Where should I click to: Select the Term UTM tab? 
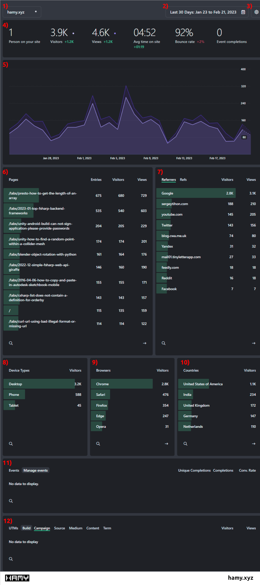[x=107, y=528]
